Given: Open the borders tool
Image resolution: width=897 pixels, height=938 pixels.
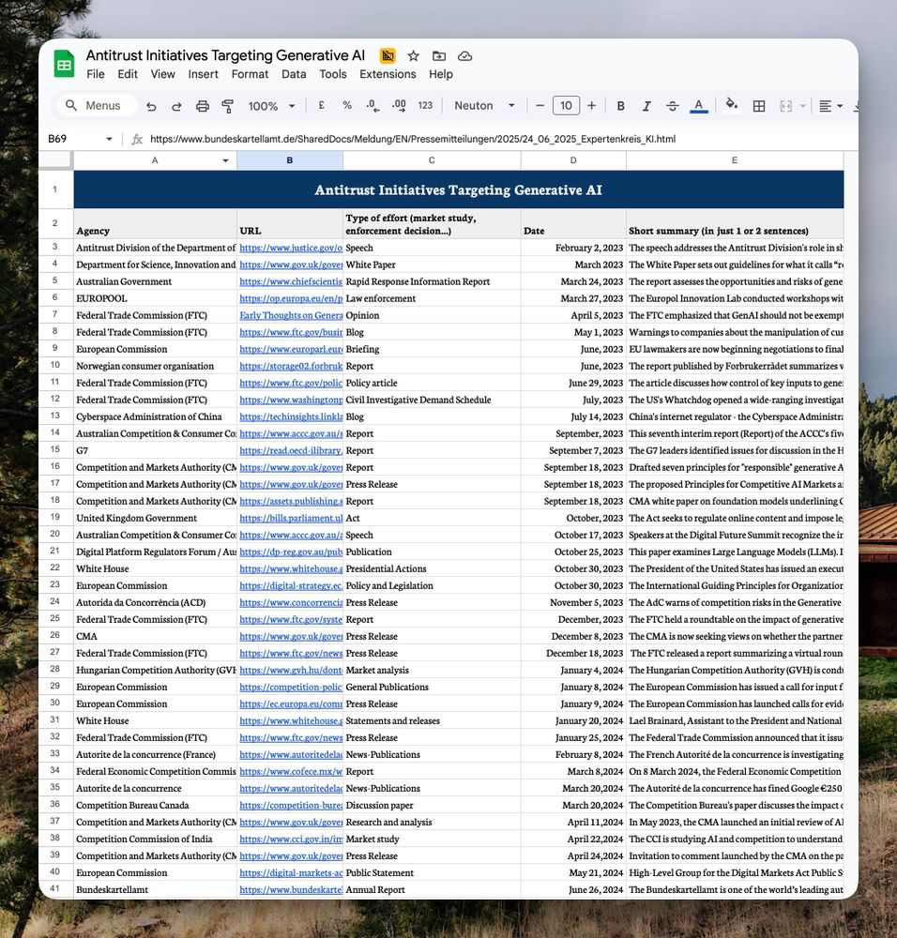Looking at the screenshot, I should pyautogui.click(x=759, y=106).
